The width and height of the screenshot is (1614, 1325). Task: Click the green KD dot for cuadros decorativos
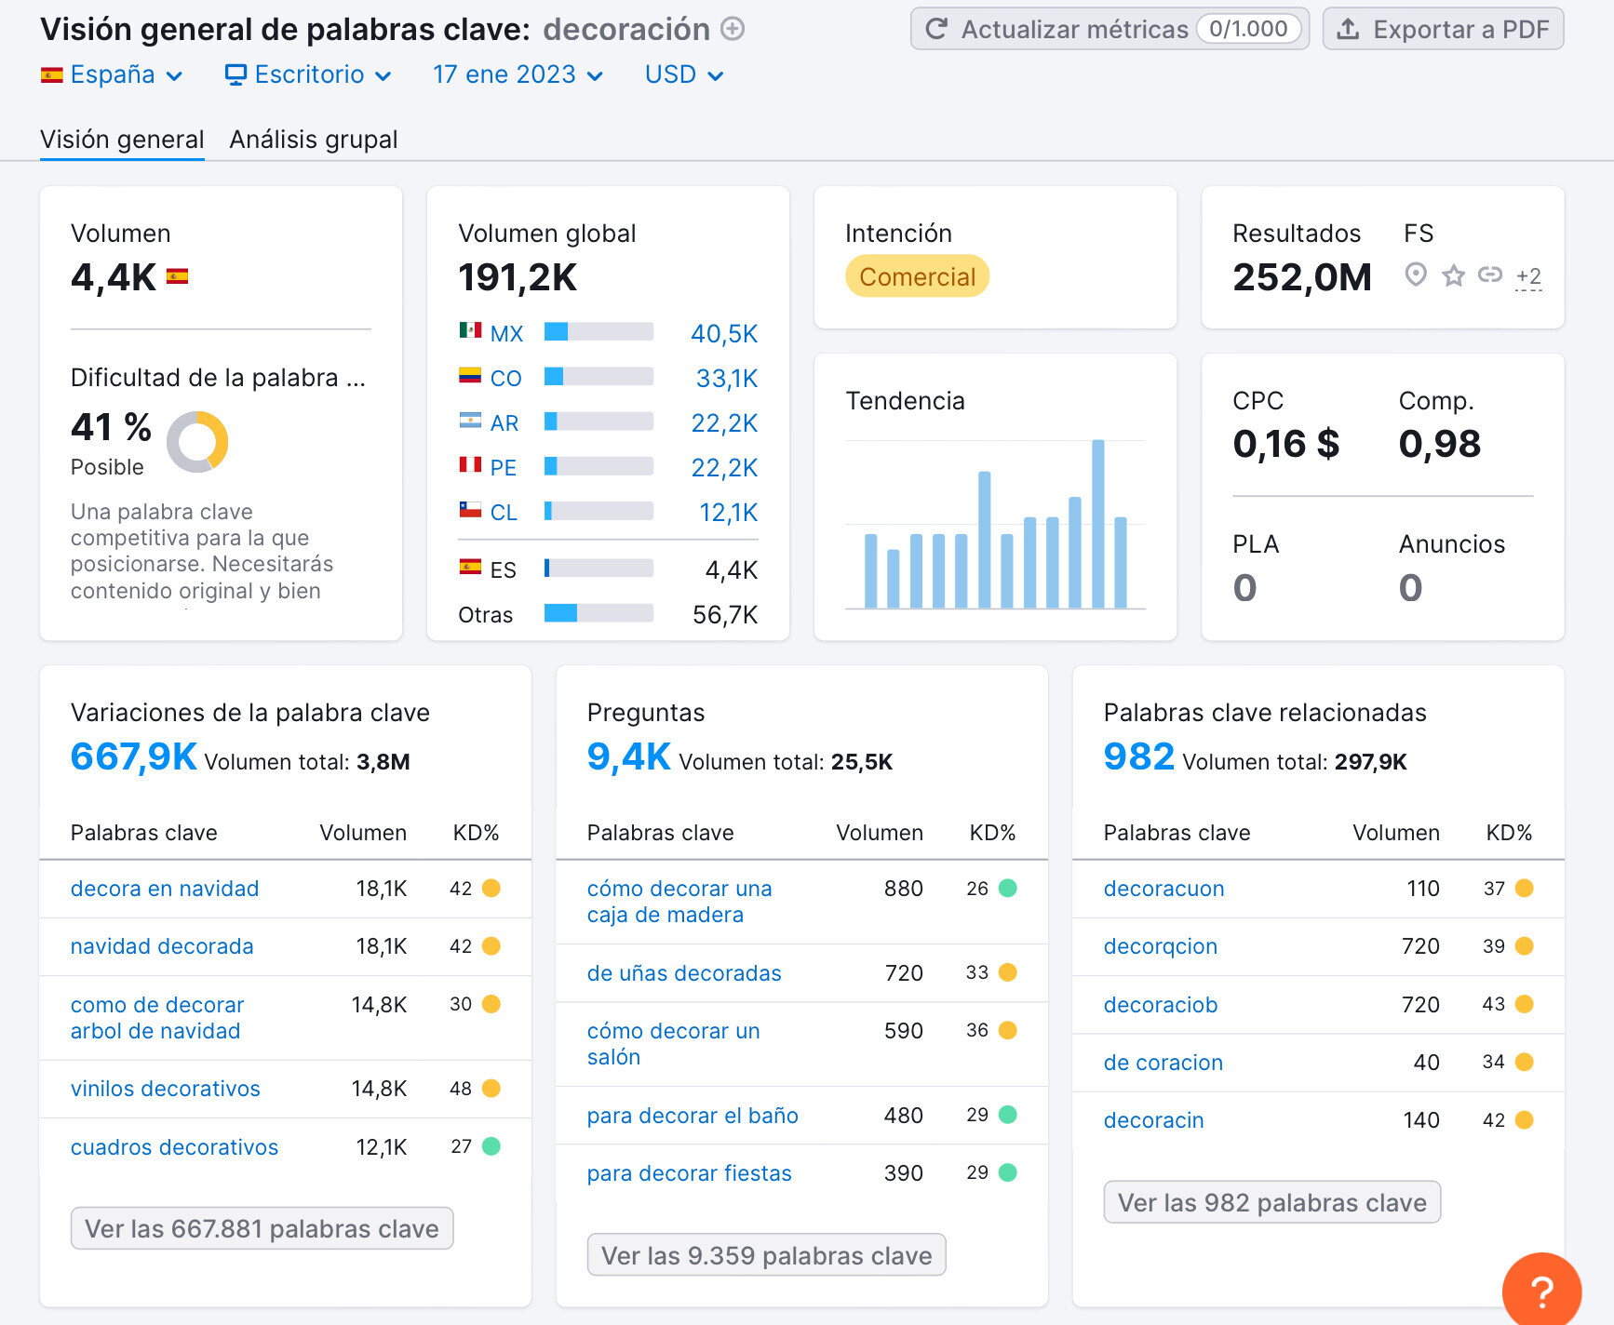pos(491,1146)
